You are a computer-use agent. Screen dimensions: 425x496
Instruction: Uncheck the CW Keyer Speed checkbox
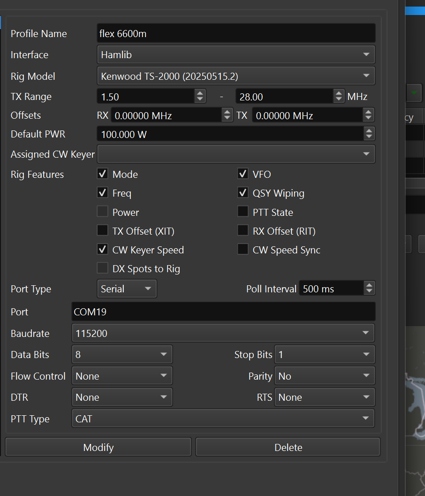tap(102, 249)
